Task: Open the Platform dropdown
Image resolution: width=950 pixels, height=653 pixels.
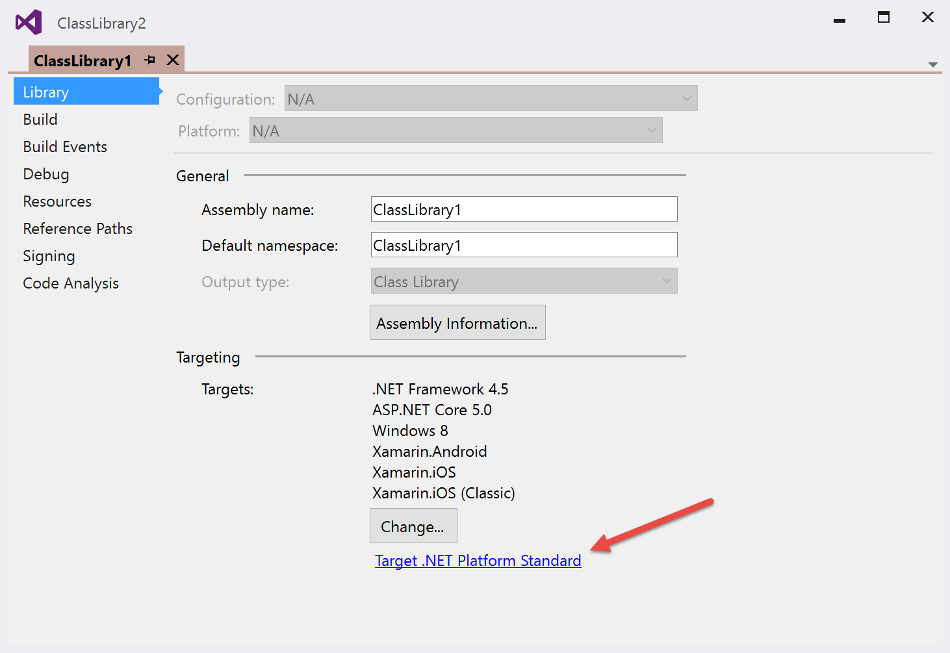Action: click(x=456, y=131)
